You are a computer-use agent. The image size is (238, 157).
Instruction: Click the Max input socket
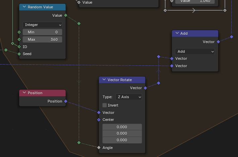click(19, 39)
